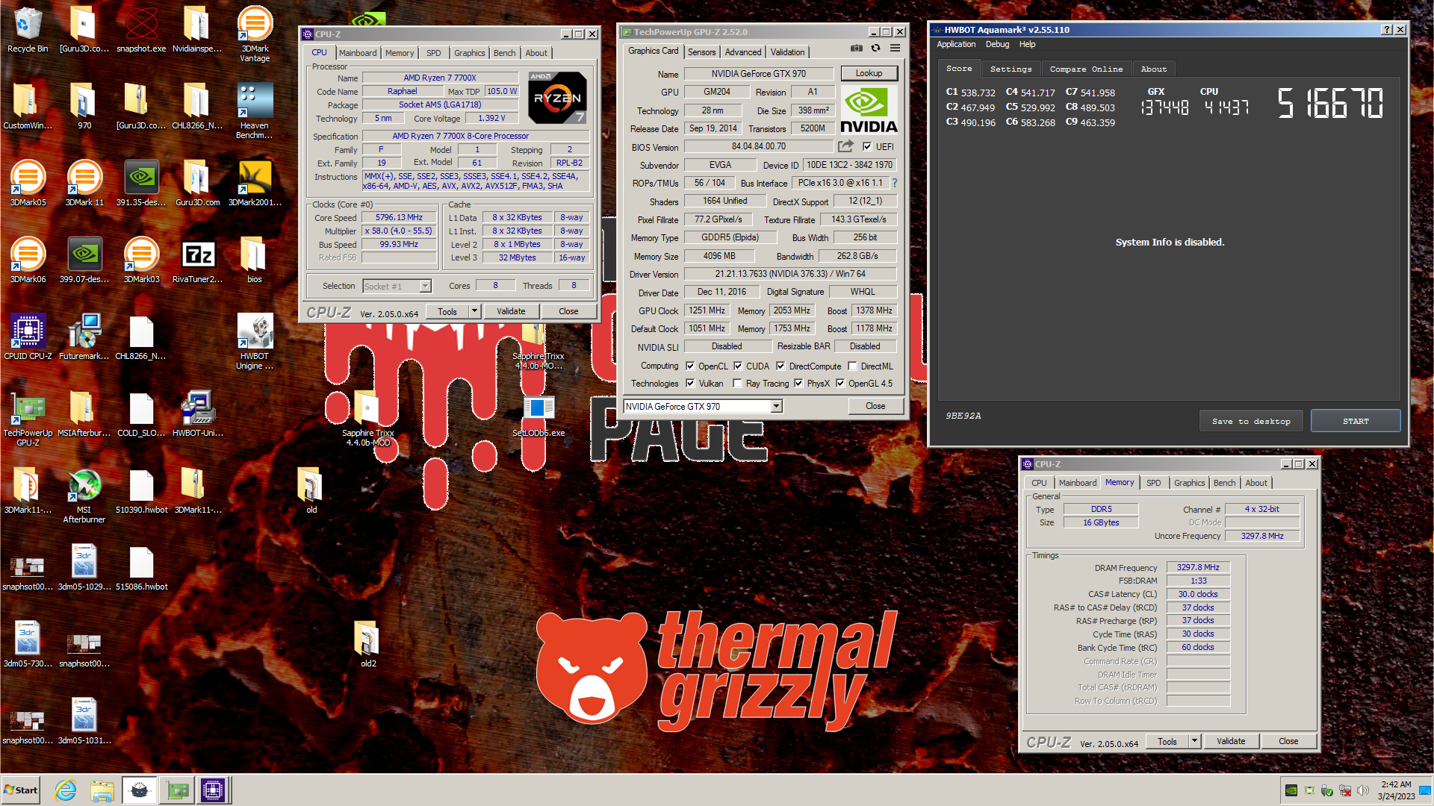Toggle the DirectCompute checkbox
1434x806 pixels.
[x=780, y=366]
